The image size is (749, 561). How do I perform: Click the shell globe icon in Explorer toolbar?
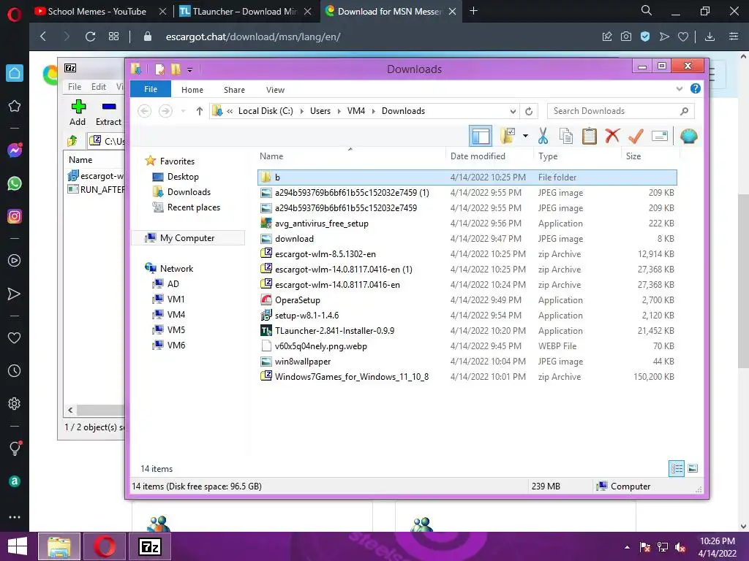coord(688,136)
